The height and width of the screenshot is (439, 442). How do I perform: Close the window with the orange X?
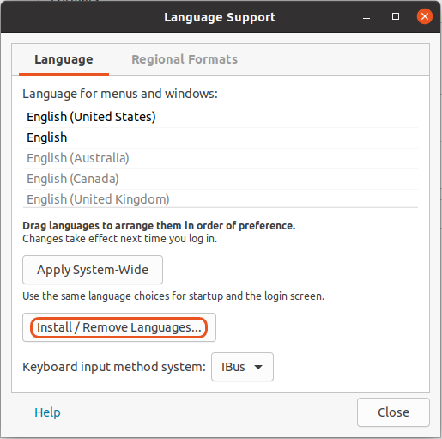425,16
